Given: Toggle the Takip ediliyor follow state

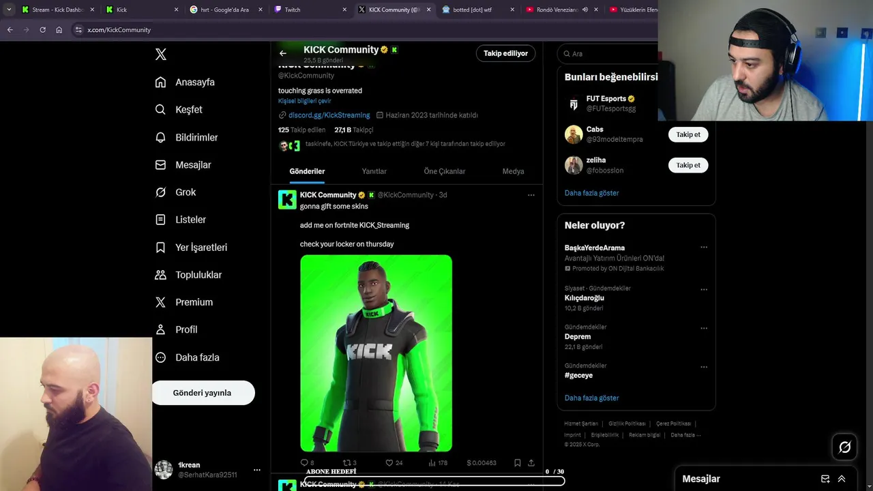Looking at the screenshot, I should point(505,53).
